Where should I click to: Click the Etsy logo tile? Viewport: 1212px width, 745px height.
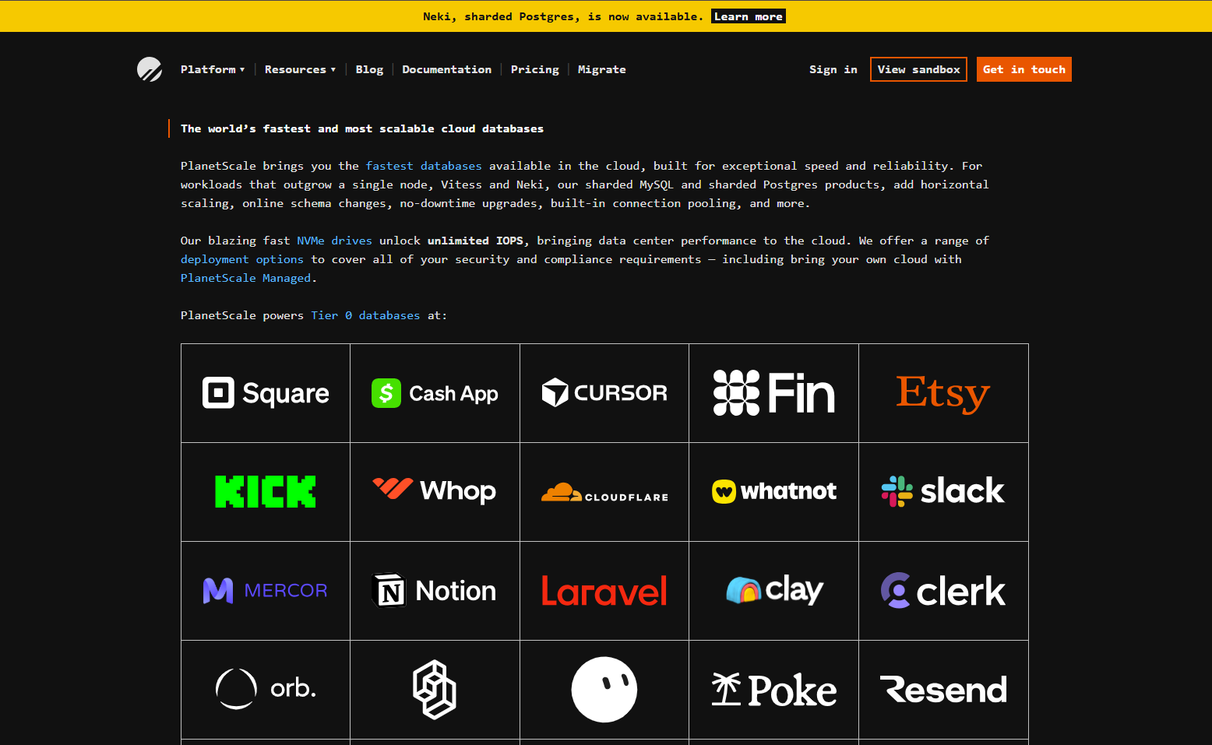pyautogui.click(x=943, y=393)
